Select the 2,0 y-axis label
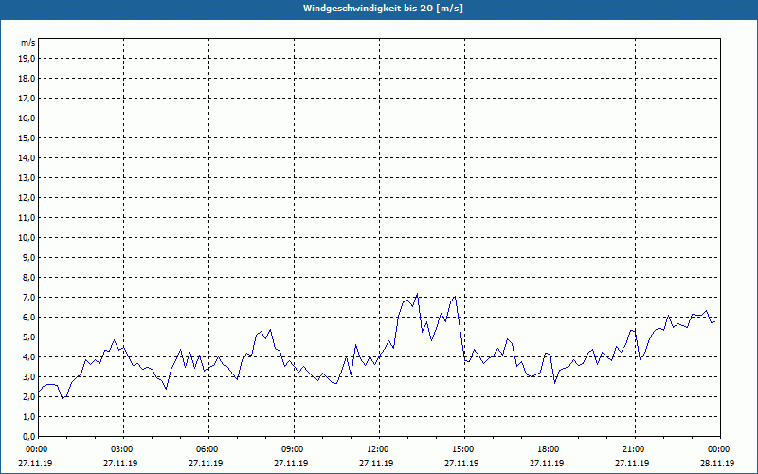This screenshot has width=758, height=474. coord(28,397)
